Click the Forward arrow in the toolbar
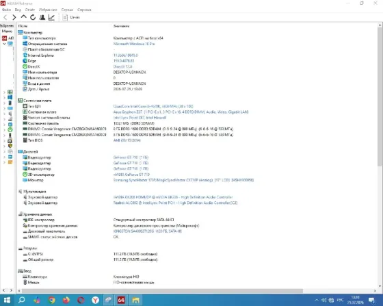This screenshot has width=383, height=306. click(x=14, y=17)
